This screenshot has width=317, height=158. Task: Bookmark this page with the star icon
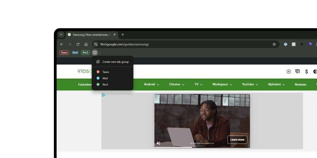[x=274, y=44]
